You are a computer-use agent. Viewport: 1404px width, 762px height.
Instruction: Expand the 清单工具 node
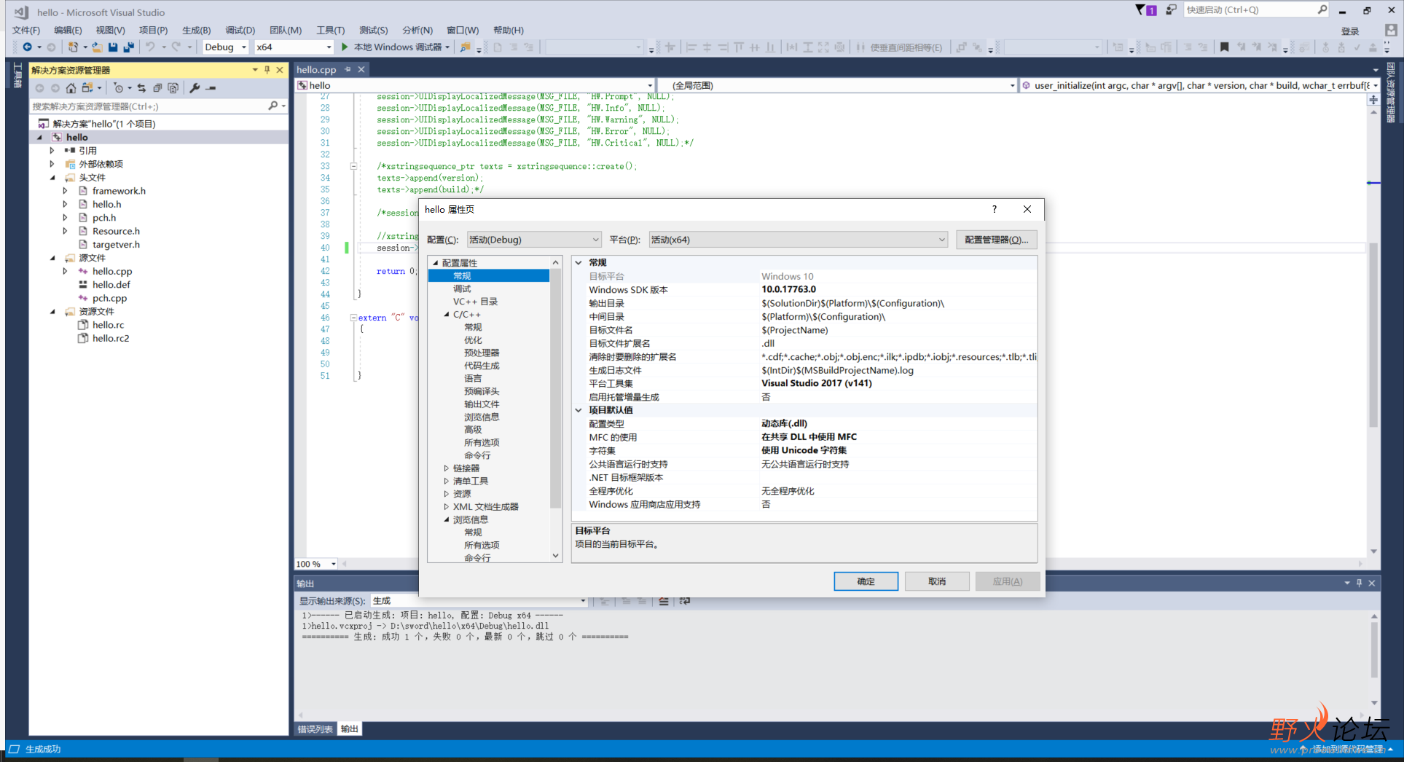click(447, 482)
